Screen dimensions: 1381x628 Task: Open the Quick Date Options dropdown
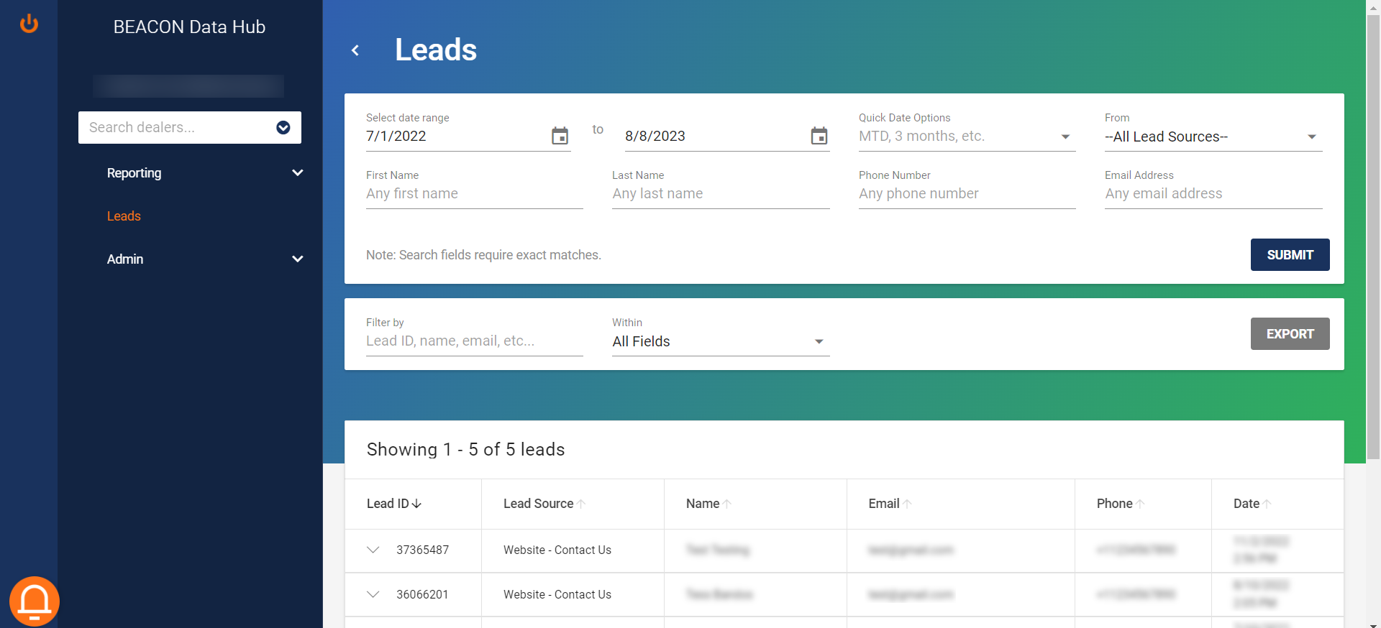pyautogui.click(x=967, y=137)
